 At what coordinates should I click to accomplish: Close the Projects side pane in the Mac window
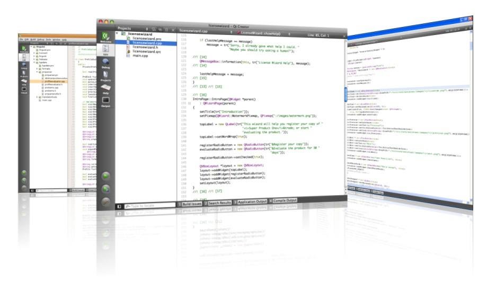(x=173, y=30)
